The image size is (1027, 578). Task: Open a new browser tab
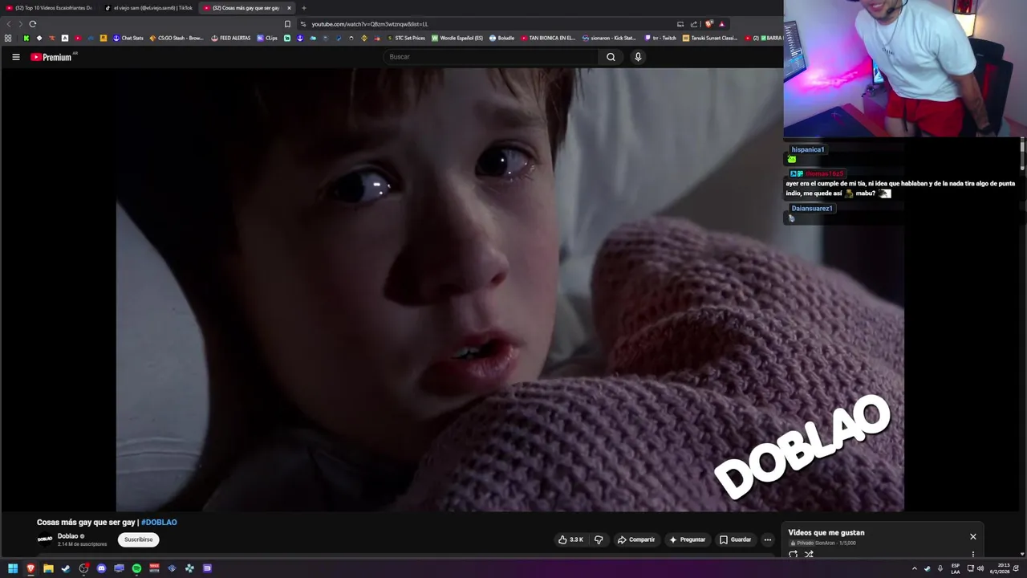303,8
